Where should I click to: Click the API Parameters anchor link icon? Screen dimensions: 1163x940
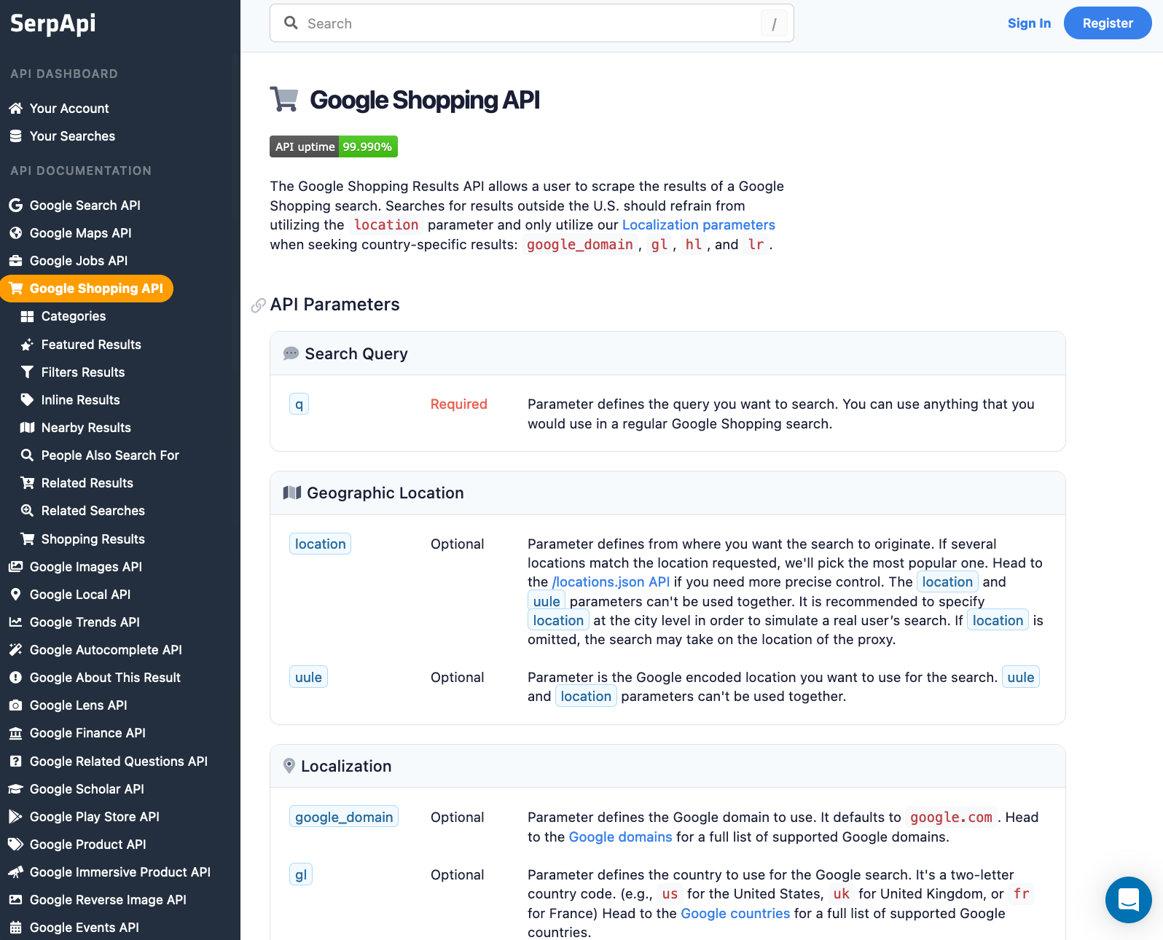click(x=258, y=305)
